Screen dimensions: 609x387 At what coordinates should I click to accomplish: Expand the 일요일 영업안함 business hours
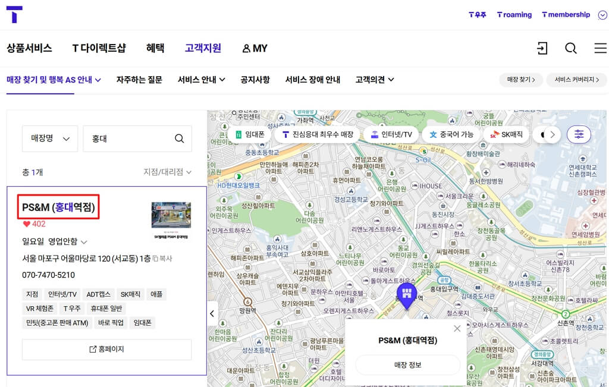click(x=84, y=242)
